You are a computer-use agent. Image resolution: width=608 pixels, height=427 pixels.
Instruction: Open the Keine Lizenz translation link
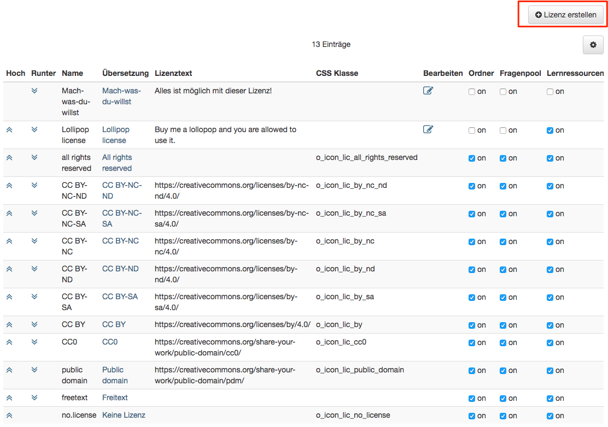pyautogui.click(x=124, y=415)
